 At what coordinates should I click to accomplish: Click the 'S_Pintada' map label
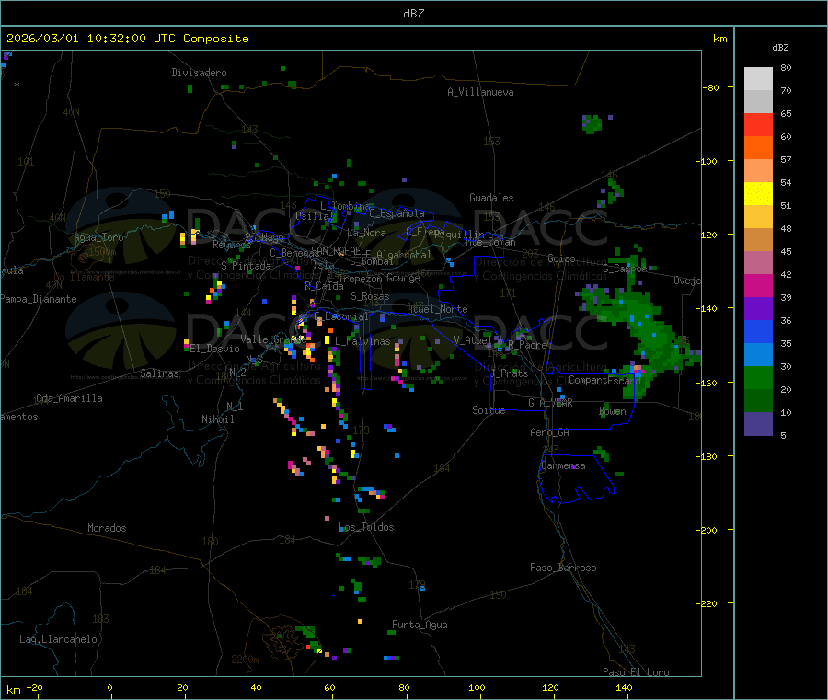point(246,266)
